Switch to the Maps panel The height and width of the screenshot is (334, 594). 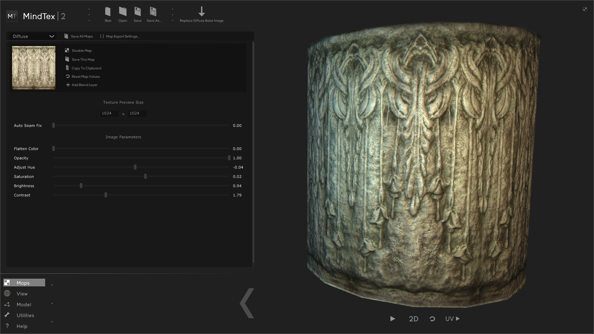point(24,282)
